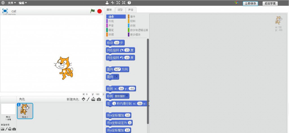
Task: Open the 90 direction dropdown in 面向方向 block
Action: 117,69
